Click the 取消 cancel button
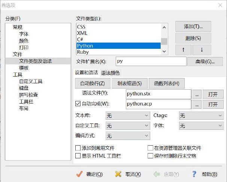Viewport: 227px width, 182px height. [128, 174]
